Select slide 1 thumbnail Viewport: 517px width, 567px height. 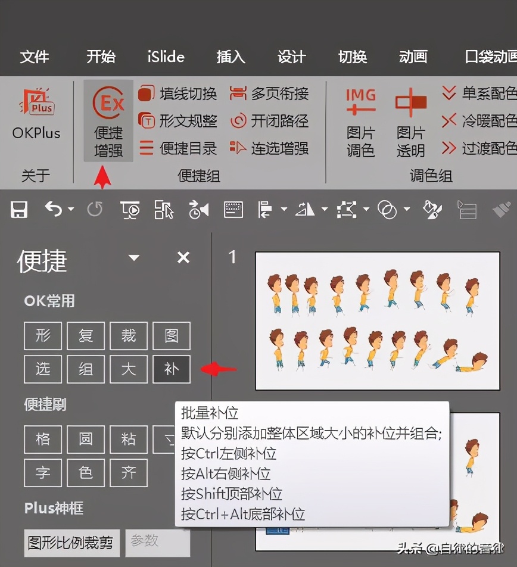378,321
